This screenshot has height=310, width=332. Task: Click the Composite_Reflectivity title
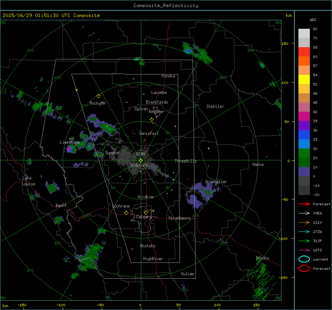click(x=166, y=6)
